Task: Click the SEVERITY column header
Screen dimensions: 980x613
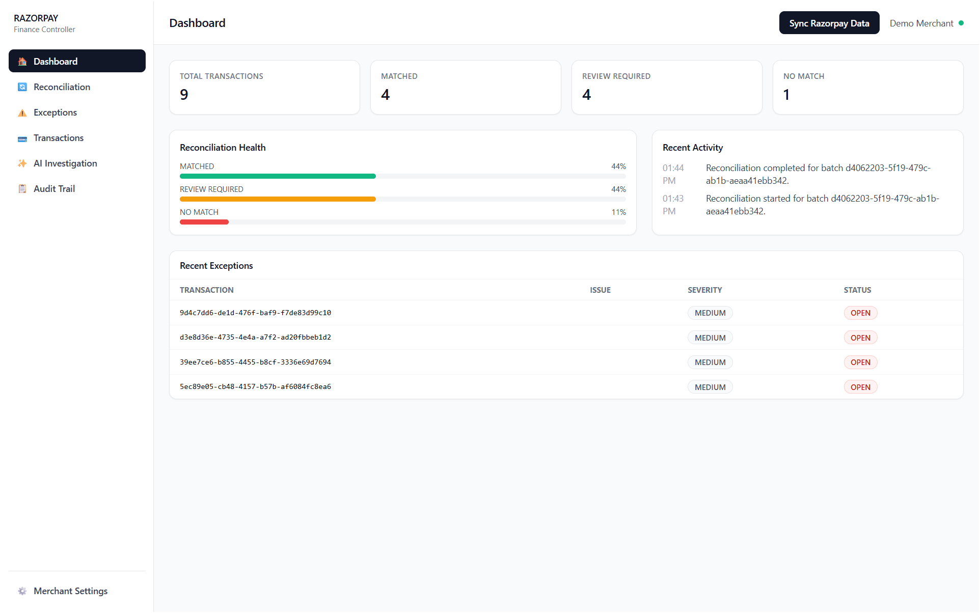Action: (x=704, y=290)
